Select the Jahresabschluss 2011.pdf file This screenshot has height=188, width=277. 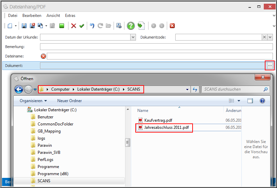pyautogui.click(x=165, y=127)
